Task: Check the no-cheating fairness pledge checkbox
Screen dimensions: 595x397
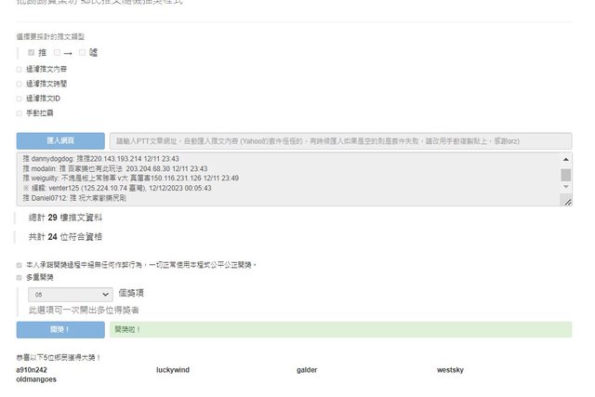Action: (x=20, y=265)
